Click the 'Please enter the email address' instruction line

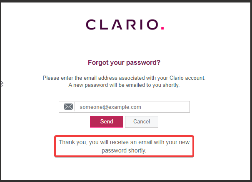click(x=124, y=78)
